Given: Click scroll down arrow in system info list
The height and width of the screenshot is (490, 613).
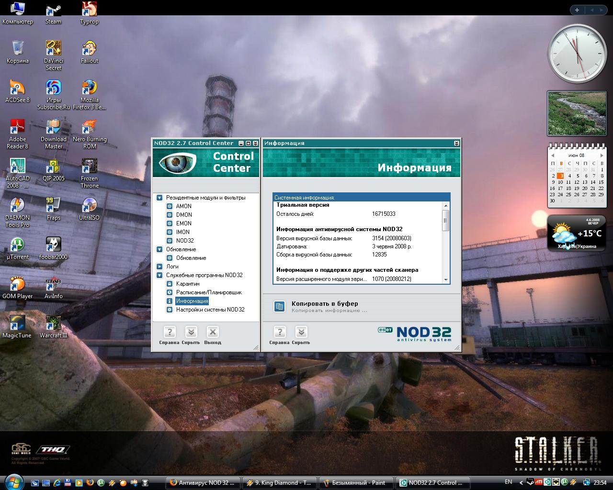Looking at the screenshot, I should click(x=446, y=279).
